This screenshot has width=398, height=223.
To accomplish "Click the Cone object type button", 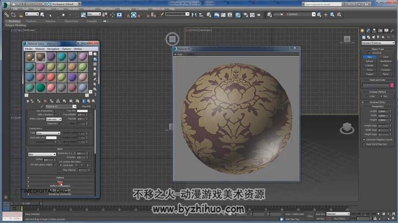I will 386,57.
